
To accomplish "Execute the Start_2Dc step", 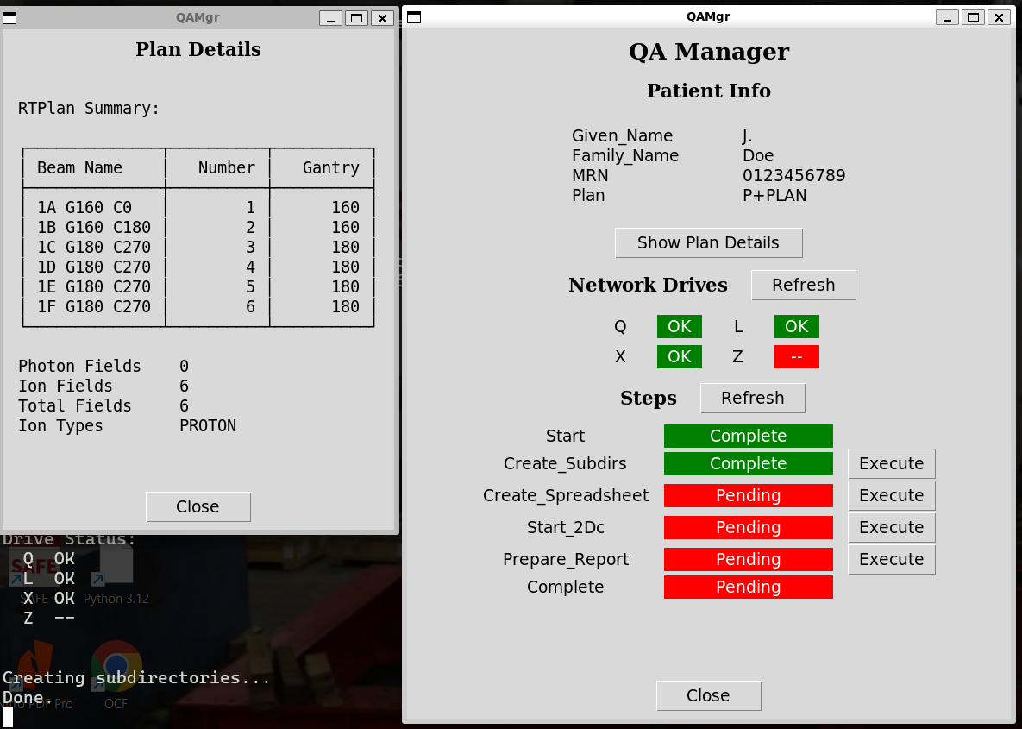I will (891, 527).
